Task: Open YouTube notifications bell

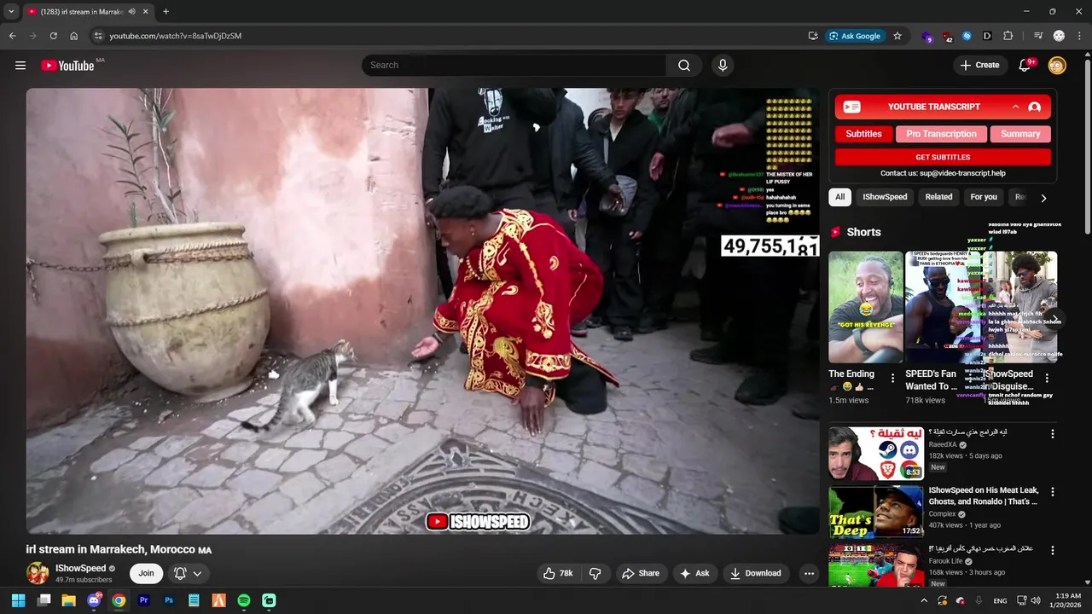Action: point(1025,66)
